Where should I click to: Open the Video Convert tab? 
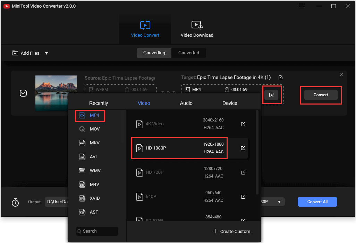(x=145, y=29)
